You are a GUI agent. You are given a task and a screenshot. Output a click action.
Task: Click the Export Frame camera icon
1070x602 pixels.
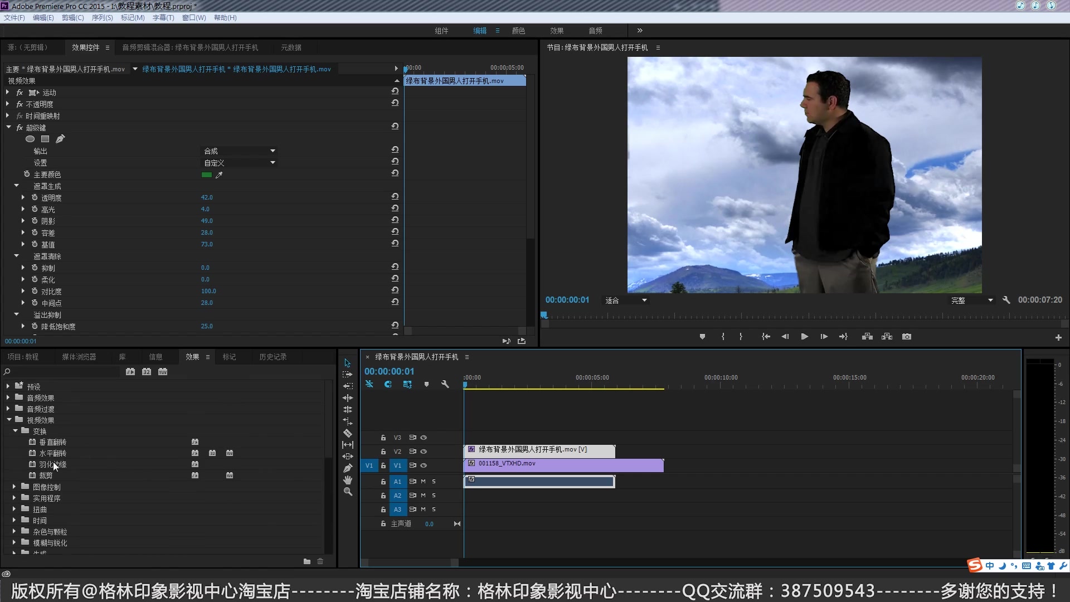(x=907, y=337)
